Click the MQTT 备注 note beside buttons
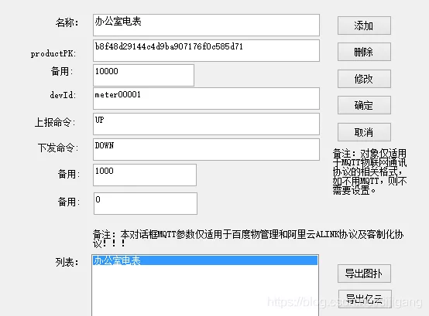 click(x=369, y=172)
